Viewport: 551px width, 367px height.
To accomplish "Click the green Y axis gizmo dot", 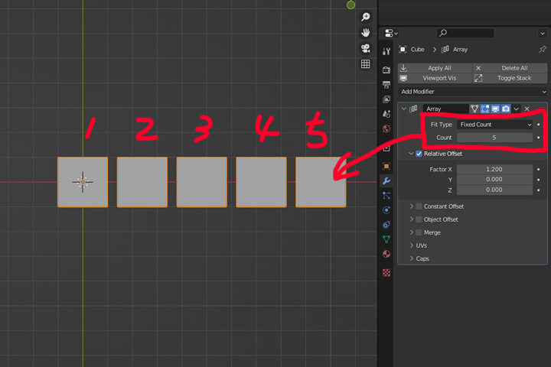I will tap(350, 5).
